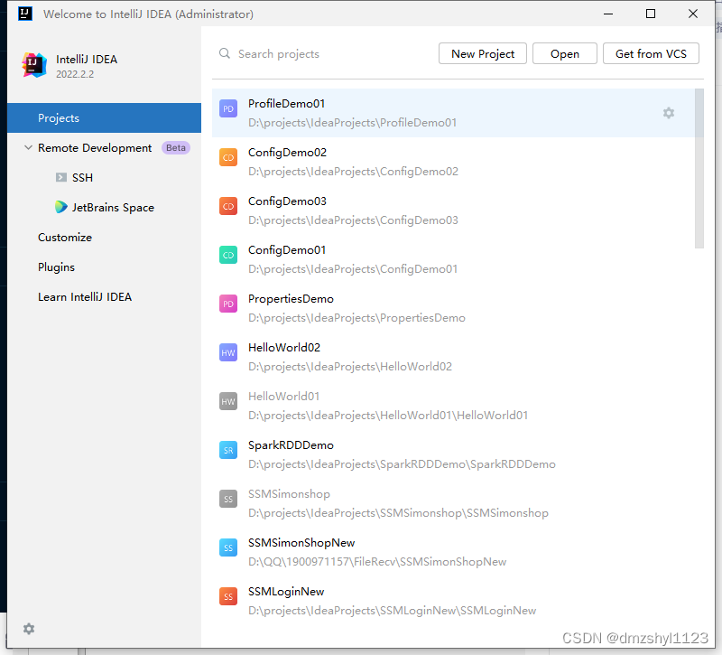The height and width of the screenshot is (655, 722).
Task: Select the grayed SSMSimonshop project
Action: (453, 503)
